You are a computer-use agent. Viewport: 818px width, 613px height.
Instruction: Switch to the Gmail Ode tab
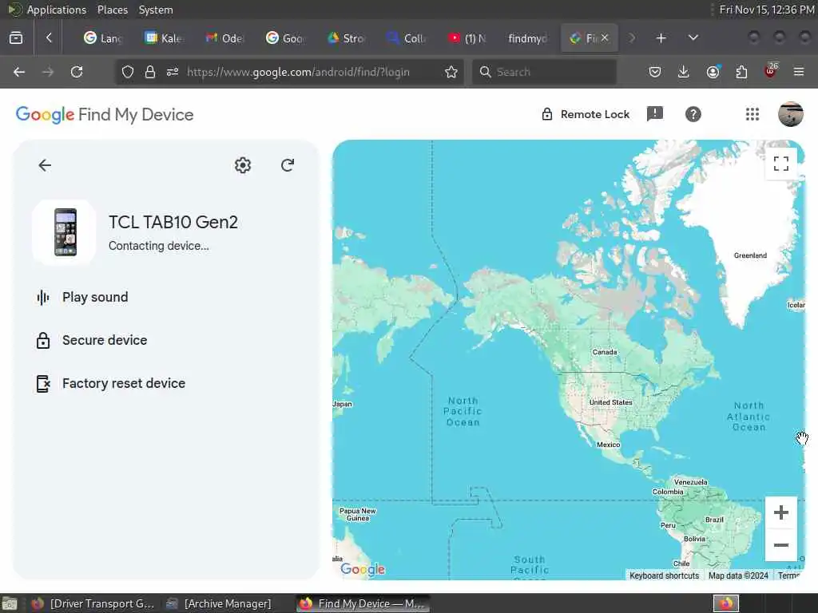tap(224, 38)
